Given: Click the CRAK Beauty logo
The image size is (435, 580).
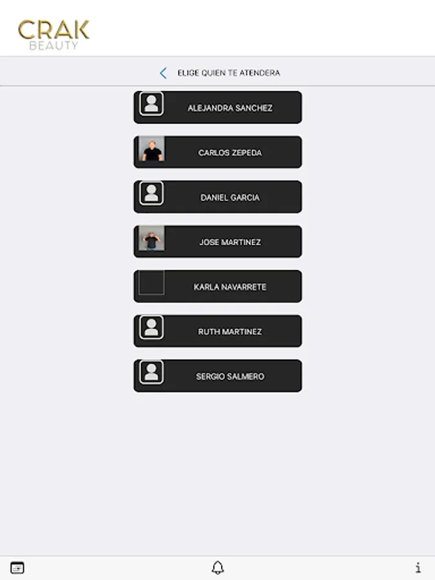Looking at the screenshot, I should (x=53, y=35).
